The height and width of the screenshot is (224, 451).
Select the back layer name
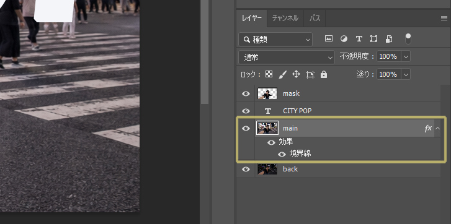290,169
